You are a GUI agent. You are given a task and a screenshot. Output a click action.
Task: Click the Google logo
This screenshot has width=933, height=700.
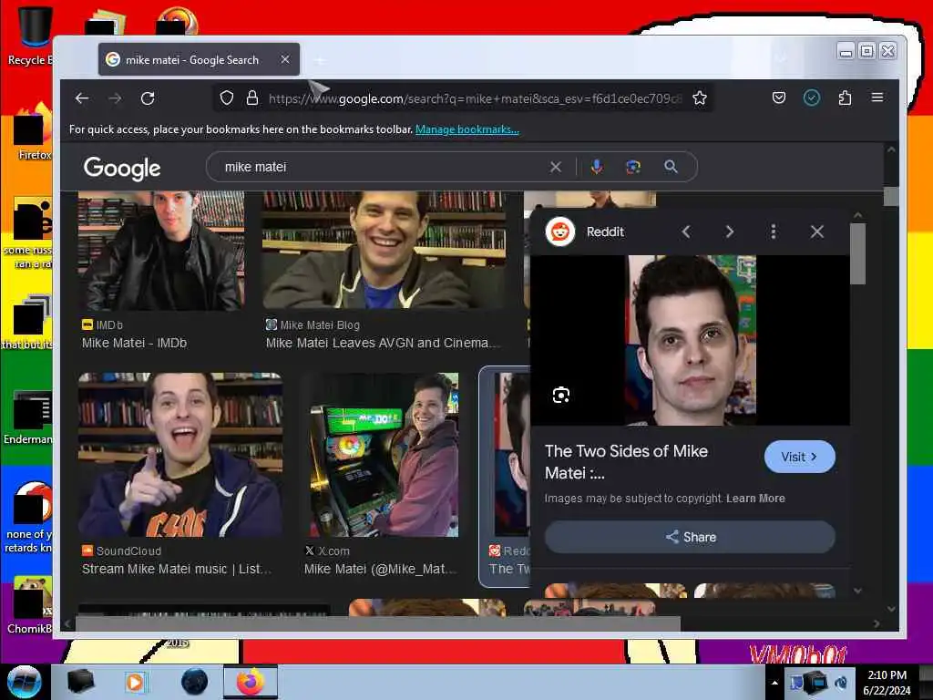click(x=122, y=169)
